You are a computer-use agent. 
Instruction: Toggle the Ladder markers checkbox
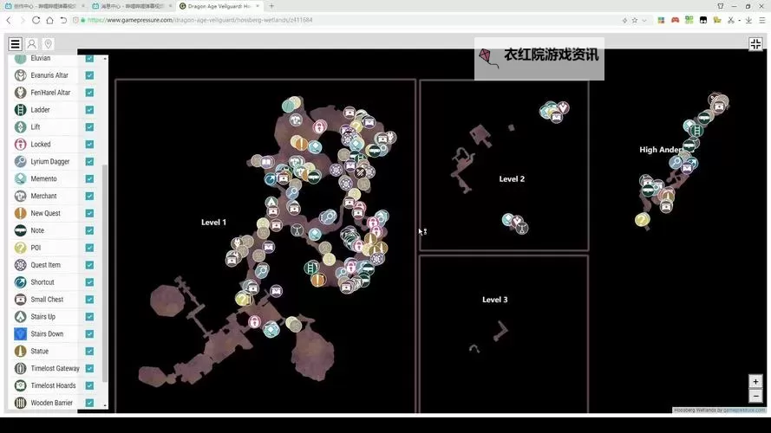tap(89, 109)
